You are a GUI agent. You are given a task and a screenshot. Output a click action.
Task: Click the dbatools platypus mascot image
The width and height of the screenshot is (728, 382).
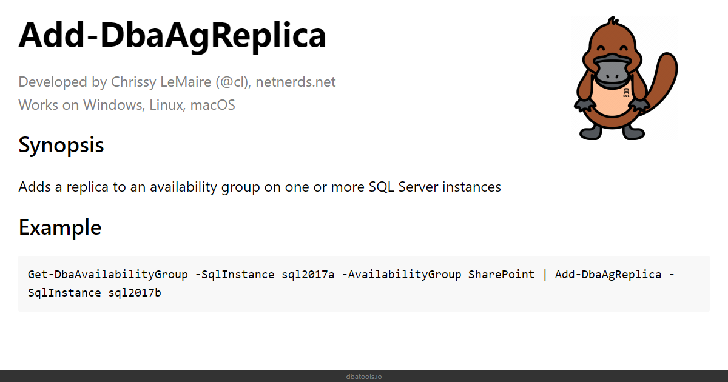(625, 79)
